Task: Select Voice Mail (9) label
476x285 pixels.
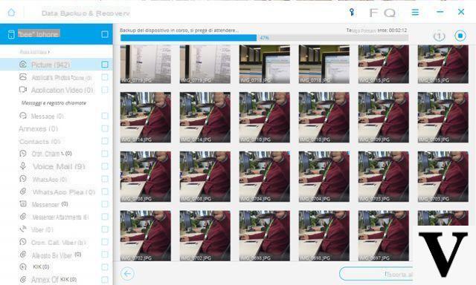Action: (59, 166)
